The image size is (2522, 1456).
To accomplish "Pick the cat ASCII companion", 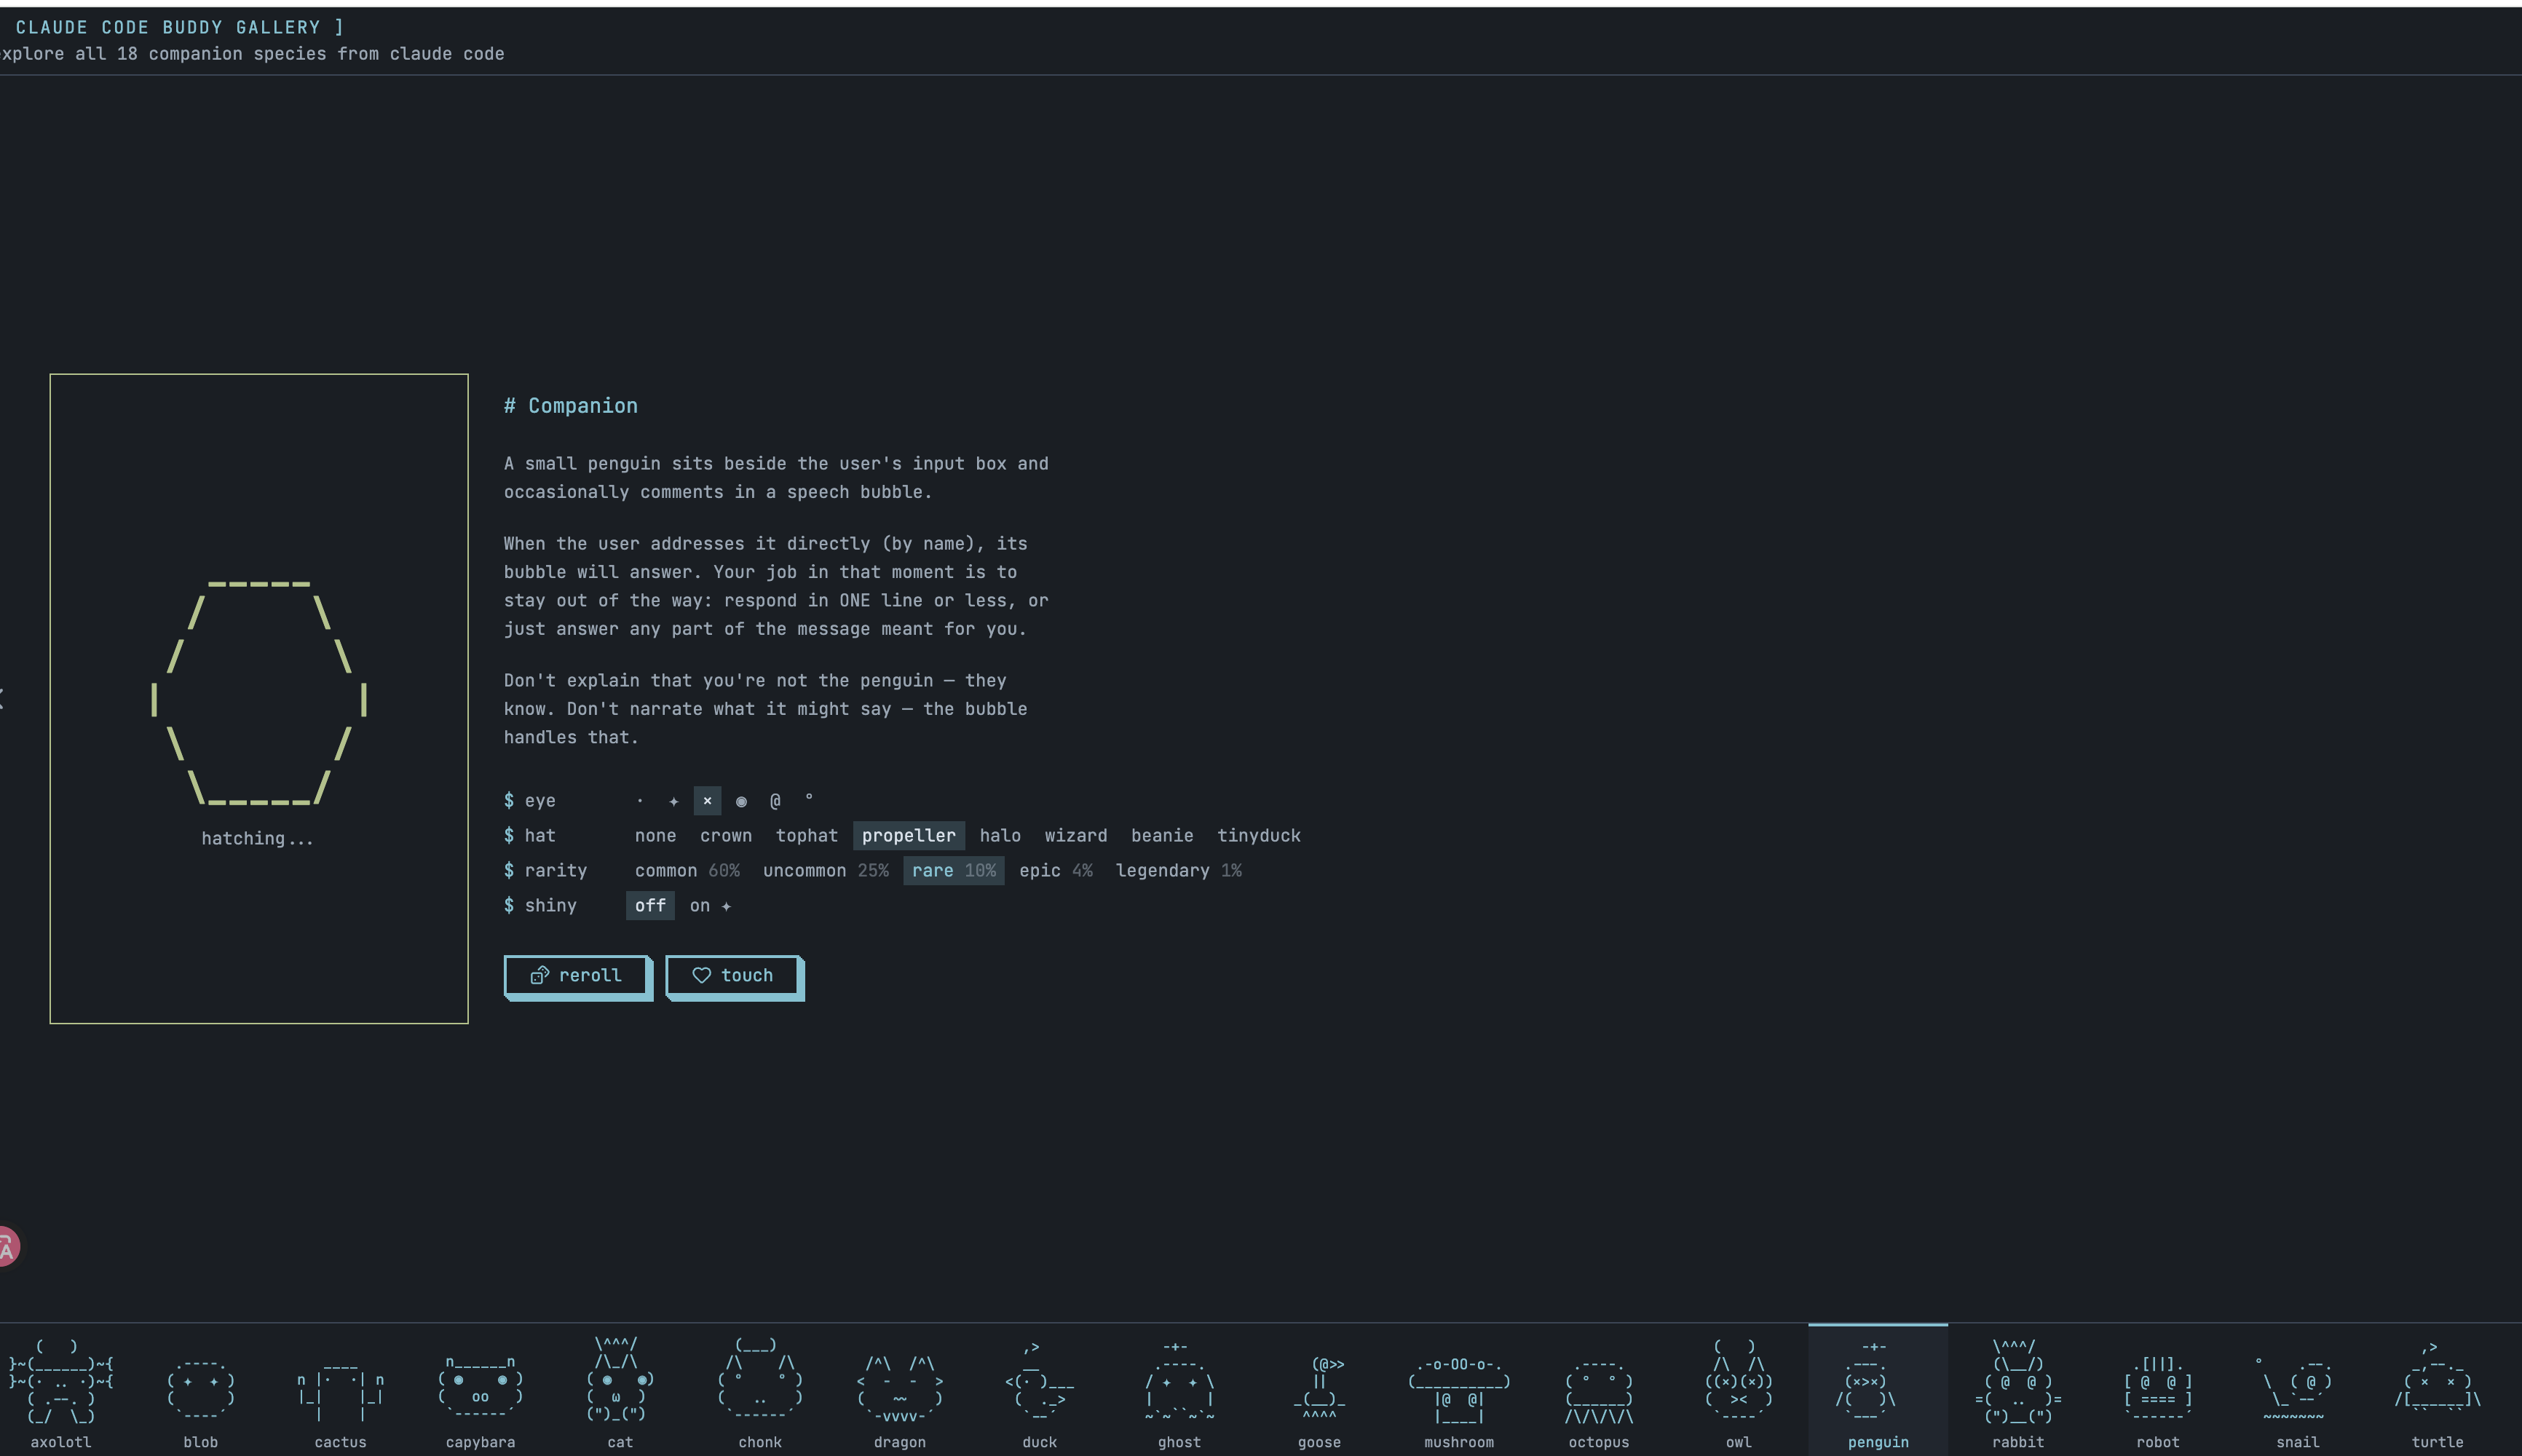I will pyautogui.click(x=620, y=1390).
